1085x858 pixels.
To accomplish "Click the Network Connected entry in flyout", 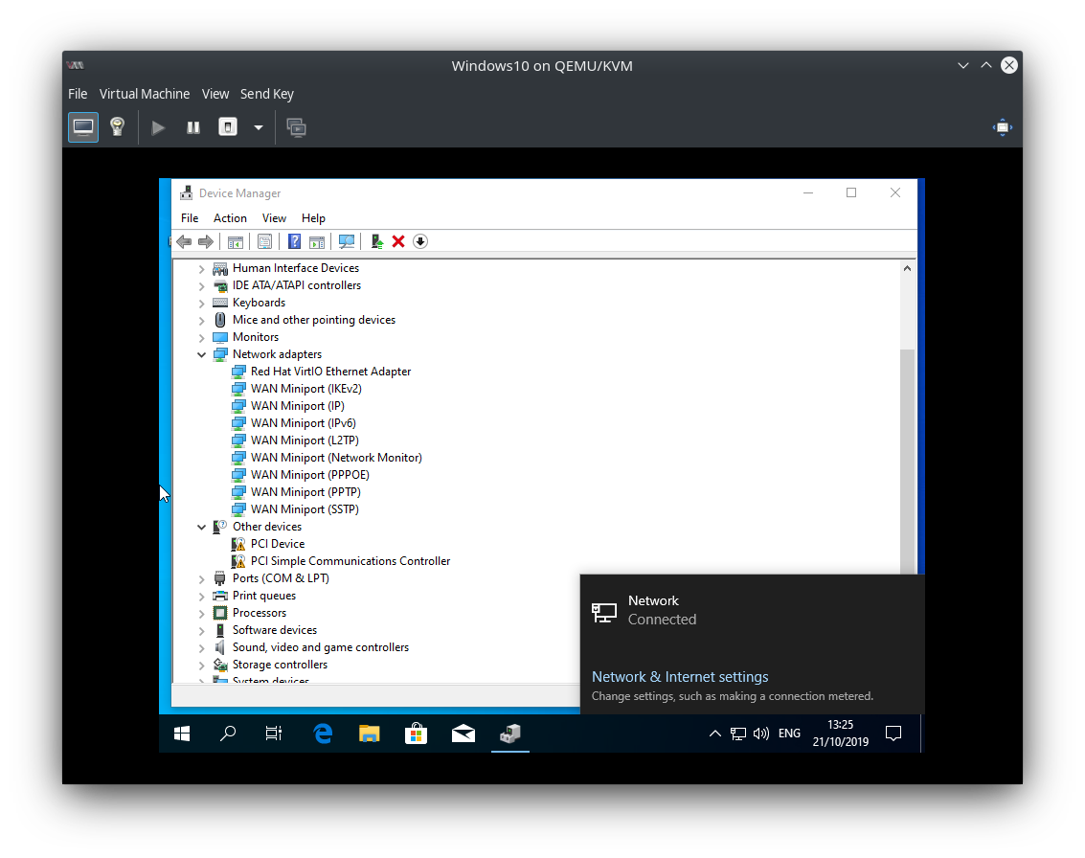I will 752,610.
